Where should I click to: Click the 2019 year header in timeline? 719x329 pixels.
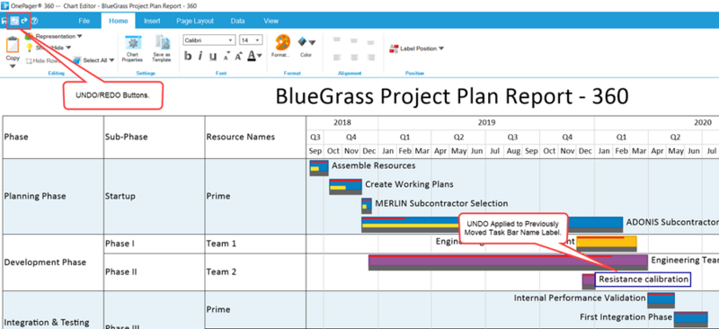[x=486, y=122]
